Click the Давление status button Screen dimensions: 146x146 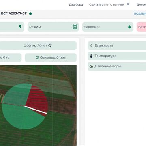click(108, 27)
